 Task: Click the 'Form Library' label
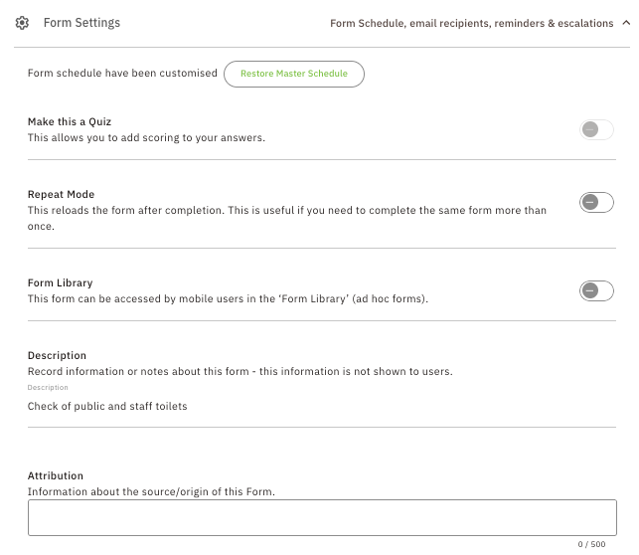point(61,283)
